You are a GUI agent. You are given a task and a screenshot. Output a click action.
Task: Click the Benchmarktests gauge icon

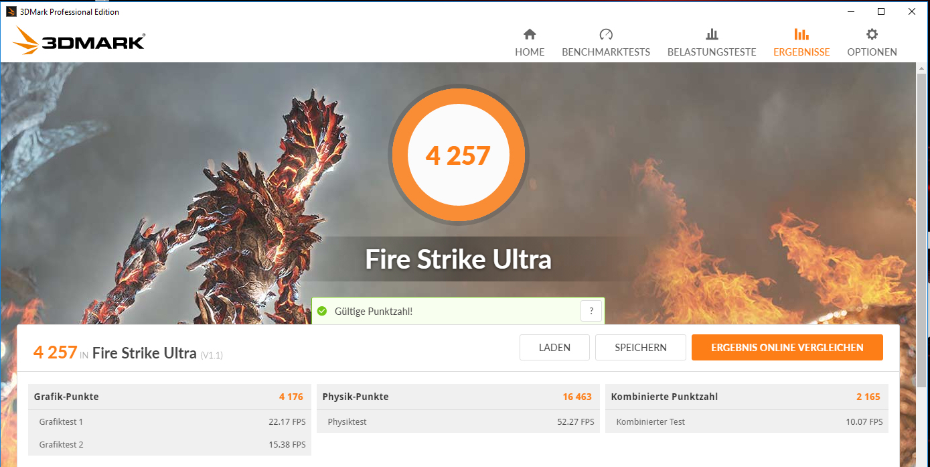point(606,34)
